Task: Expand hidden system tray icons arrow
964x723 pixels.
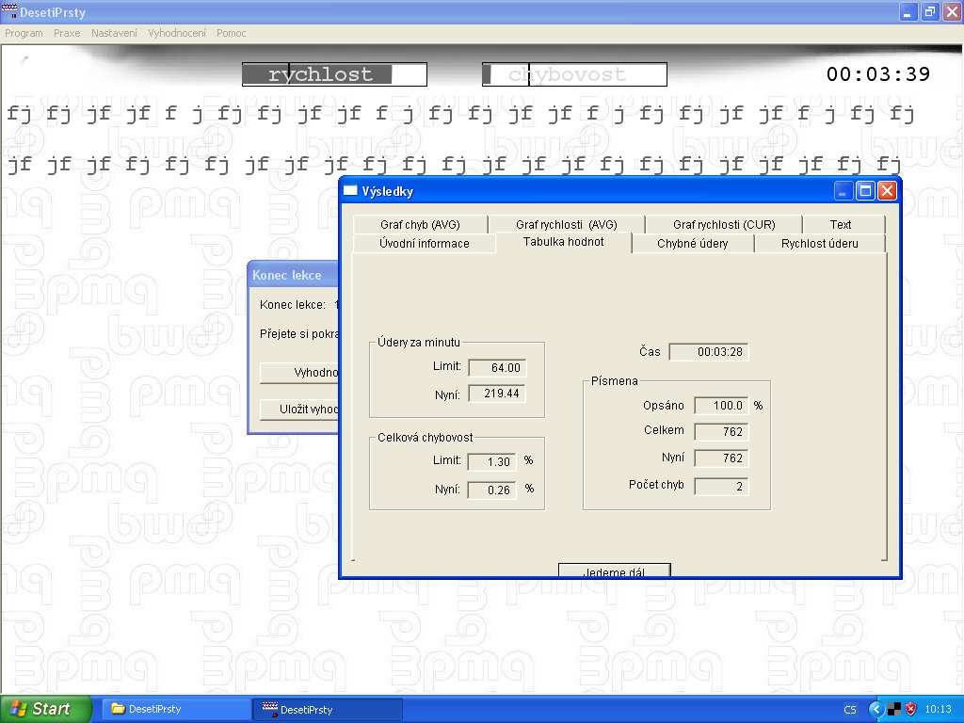Action: click(x=876, y=710)
